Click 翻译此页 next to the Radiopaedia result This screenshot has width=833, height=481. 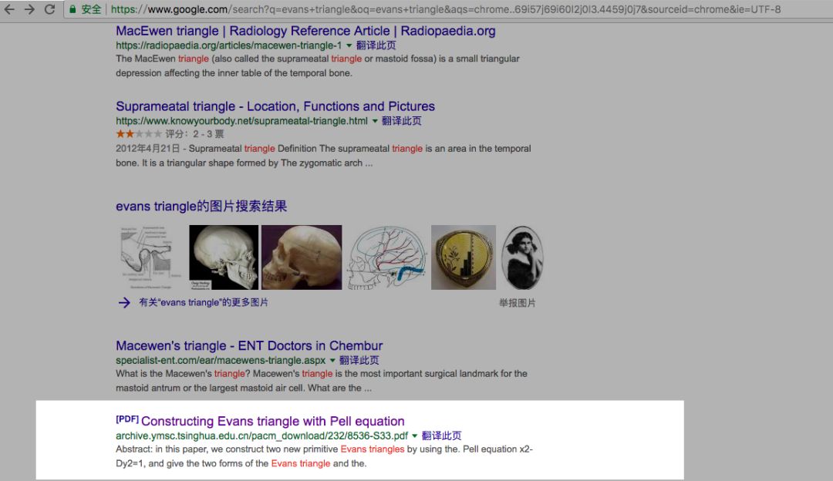click(x=376, y=45)
